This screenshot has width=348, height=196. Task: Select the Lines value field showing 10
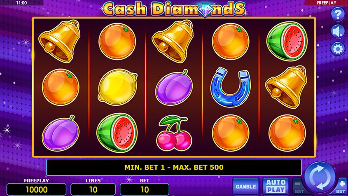pyautogui.click(x=93, y=189)
